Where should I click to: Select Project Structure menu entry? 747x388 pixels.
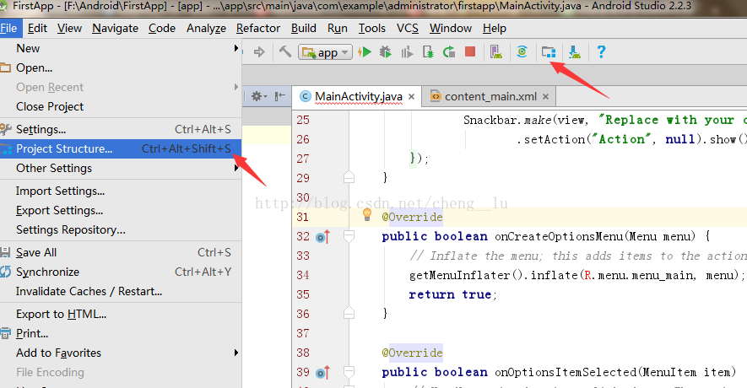pyautogui.click(x=121, y=148)
